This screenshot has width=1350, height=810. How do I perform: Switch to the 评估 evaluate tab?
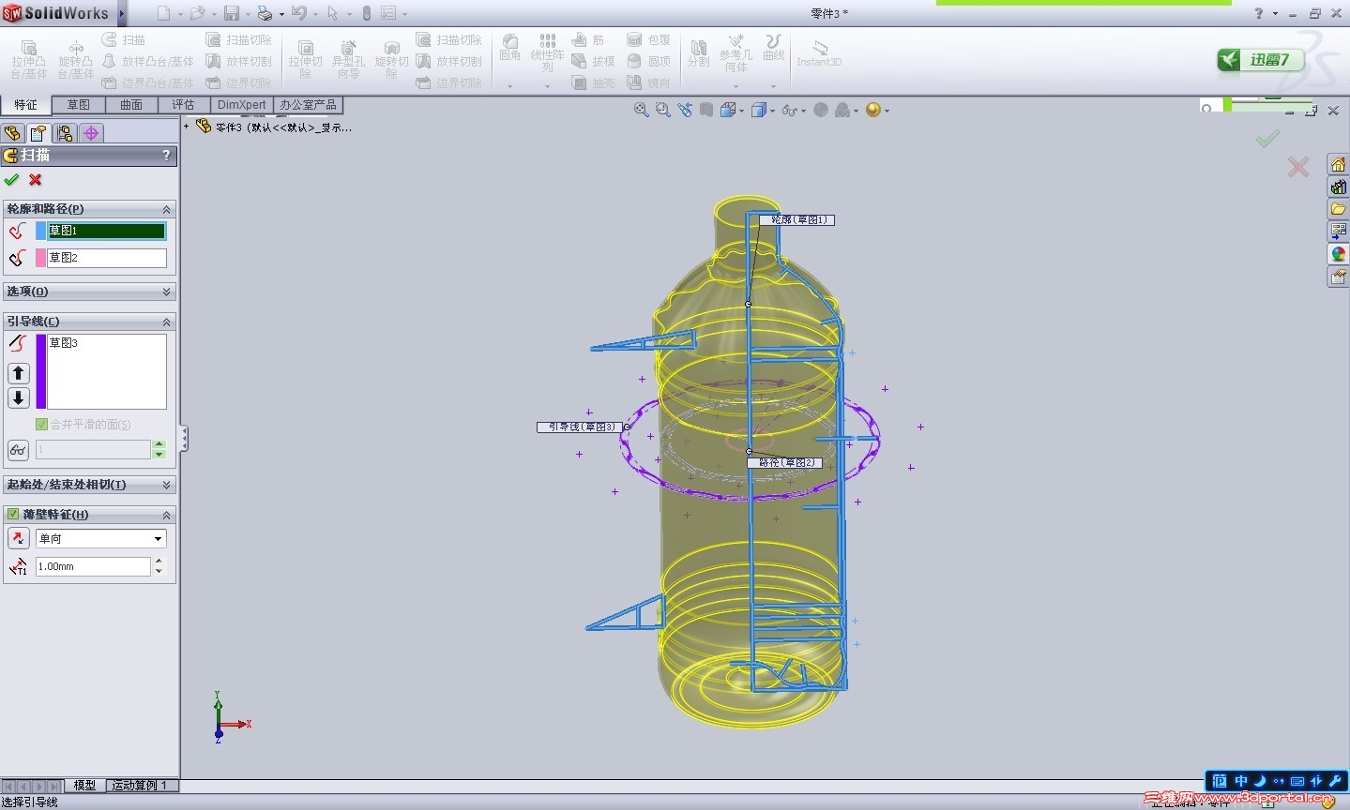point(184,104)
